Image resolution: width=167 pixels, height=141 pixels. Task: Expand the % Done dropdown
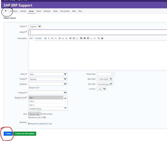(102, 89)
